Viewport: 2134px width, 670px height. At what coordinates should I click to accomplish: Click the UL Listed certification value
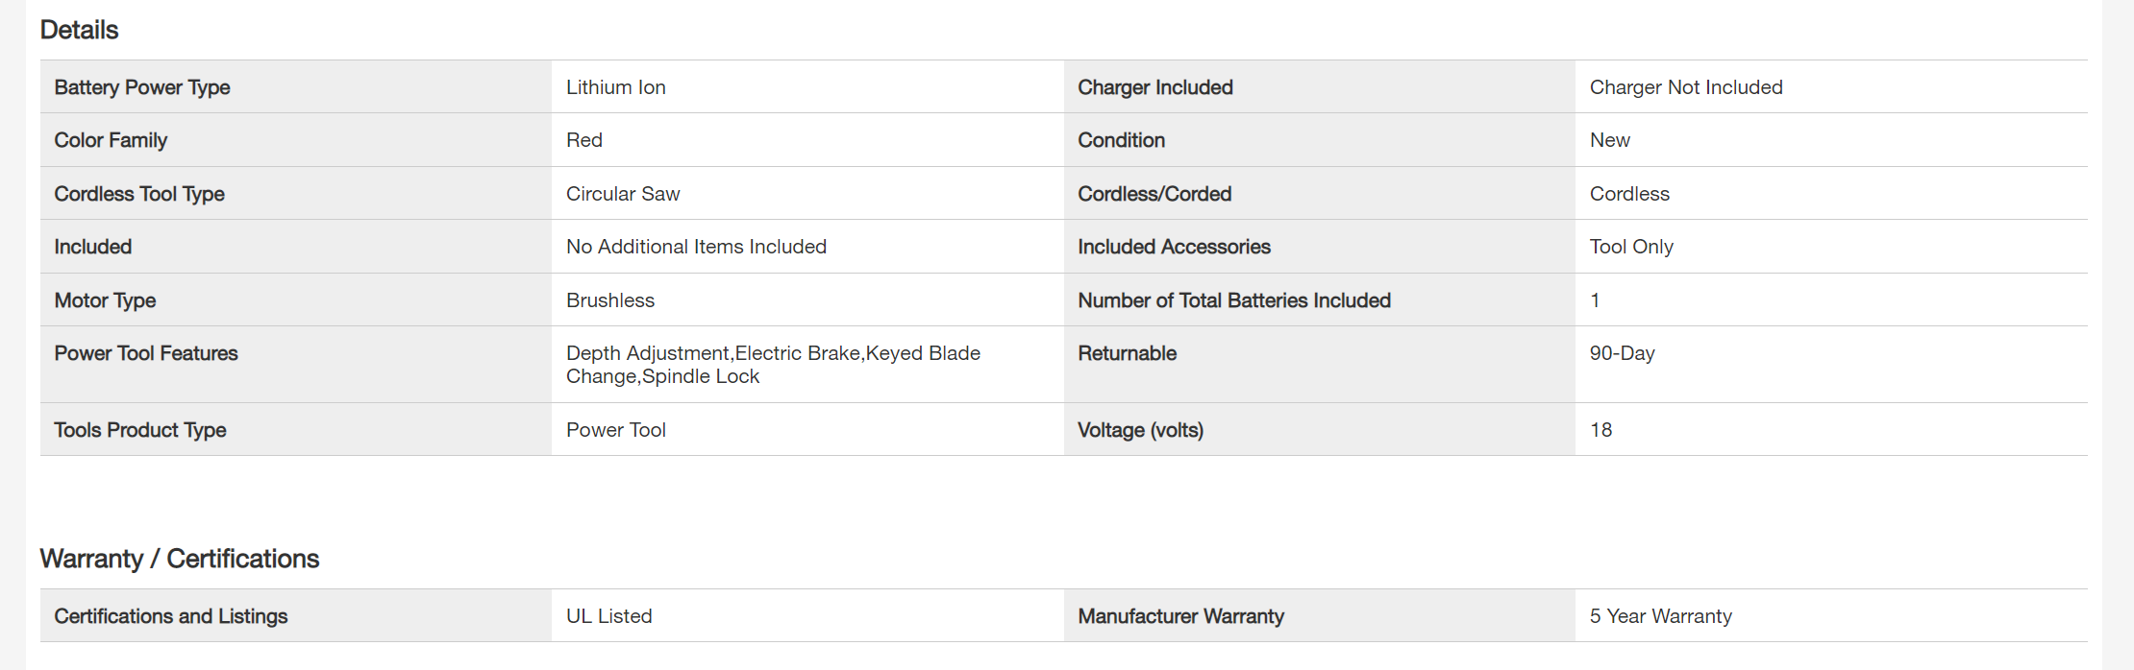[608, 616]
